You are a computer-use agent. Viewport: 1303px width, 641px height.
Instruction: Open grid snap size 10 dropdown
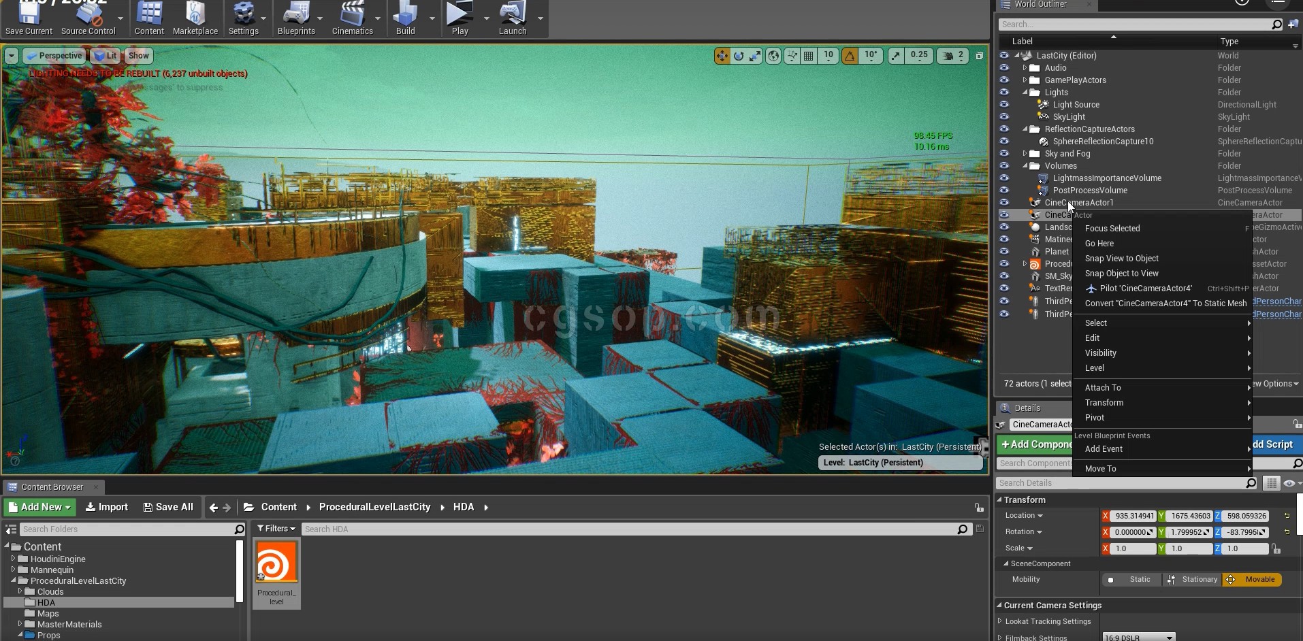828,56
